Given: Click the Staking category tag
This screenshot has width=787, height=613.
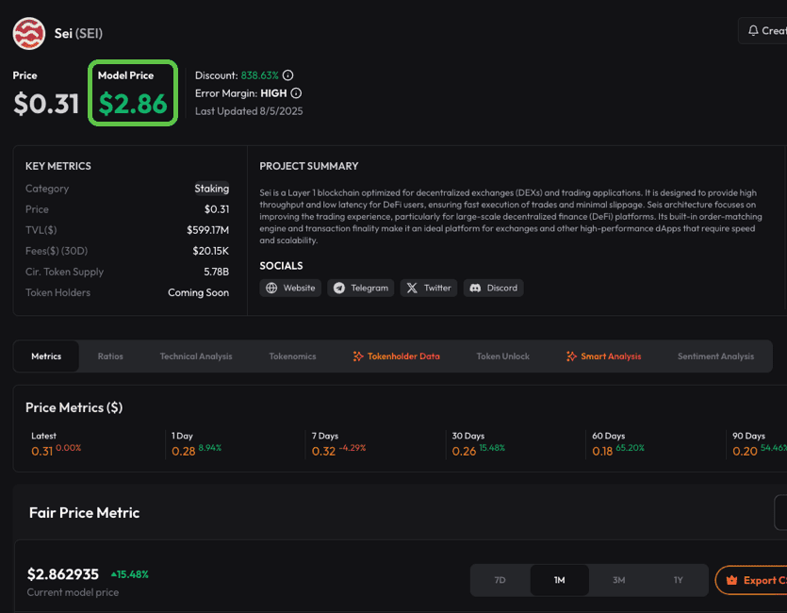Looking at the screenshot, I should (211, 189).
